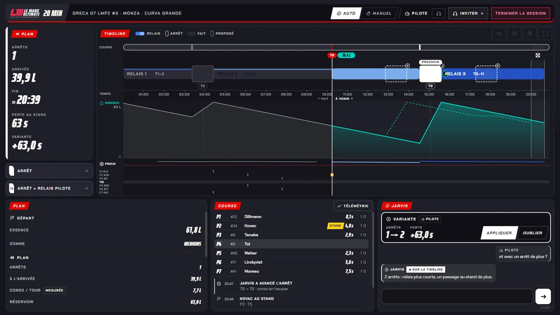Viewport: 560px width, 315px height.
Task: Click the fuel drop icon beside Essence
Action: click(102, 103)
